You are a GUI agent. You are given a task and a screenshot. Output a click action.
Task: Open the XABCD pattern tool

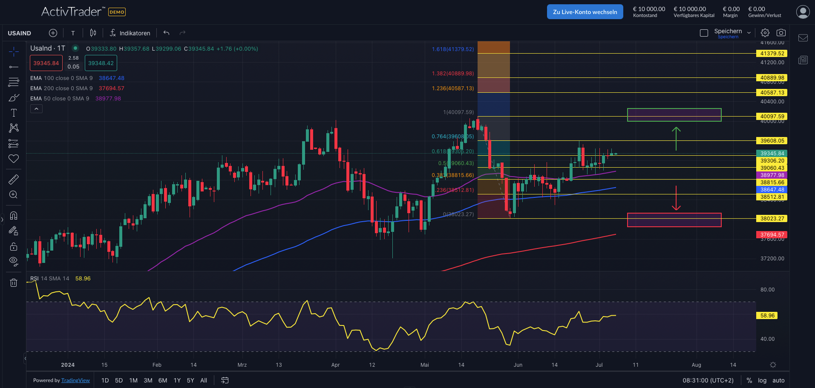(14, 128)
